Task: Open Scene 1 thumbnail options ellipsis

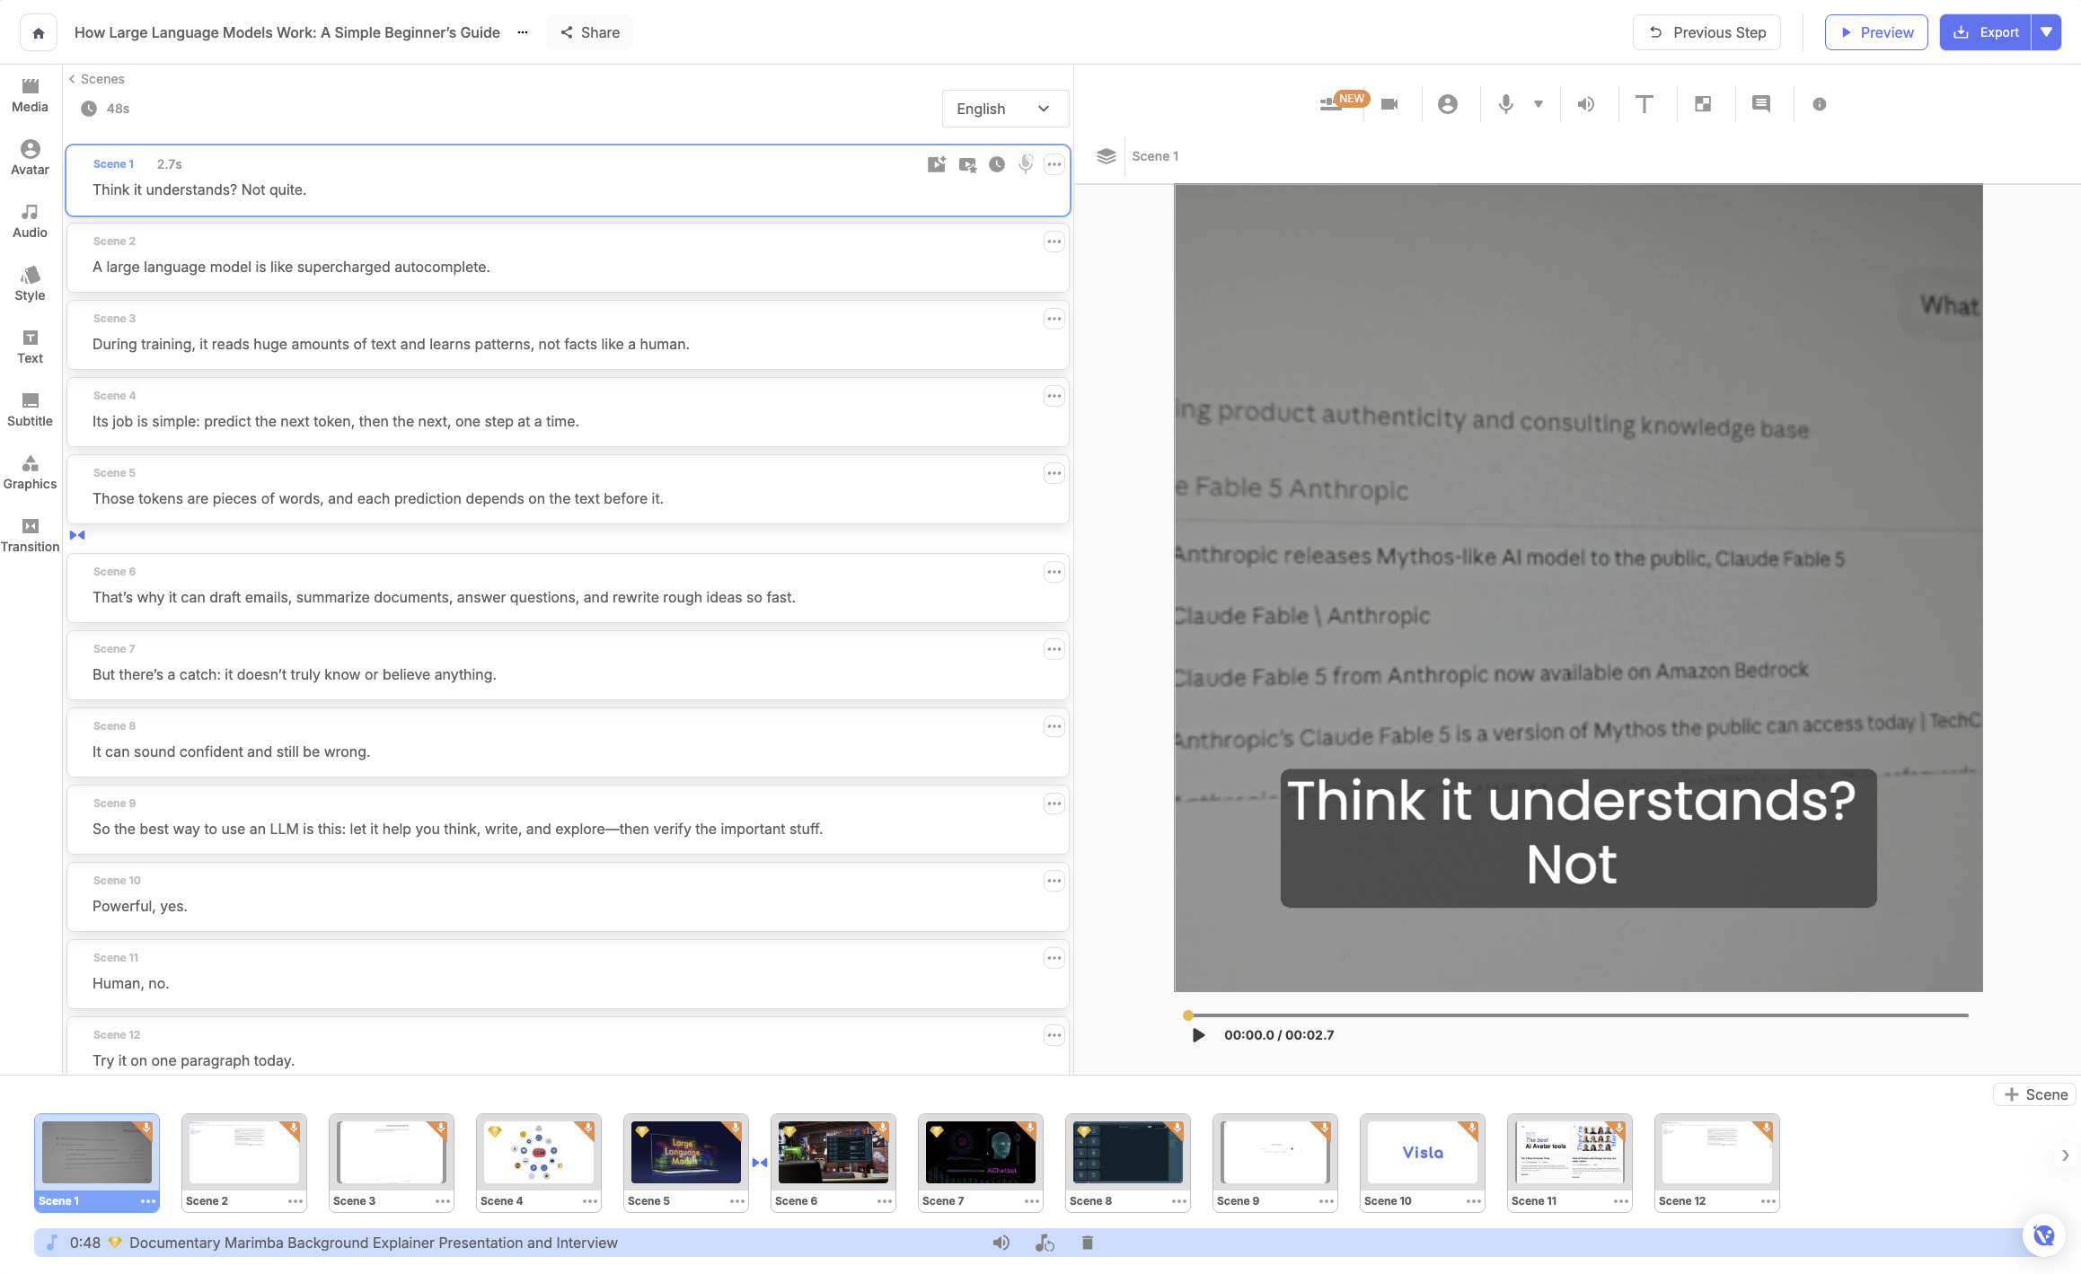Action: pyautogui.click(x=148, y=1201)
